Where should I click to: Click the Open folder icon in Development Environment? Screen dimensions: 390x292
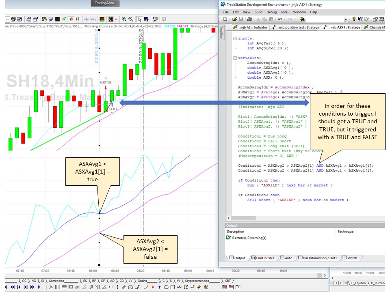(x=234, y=19)
